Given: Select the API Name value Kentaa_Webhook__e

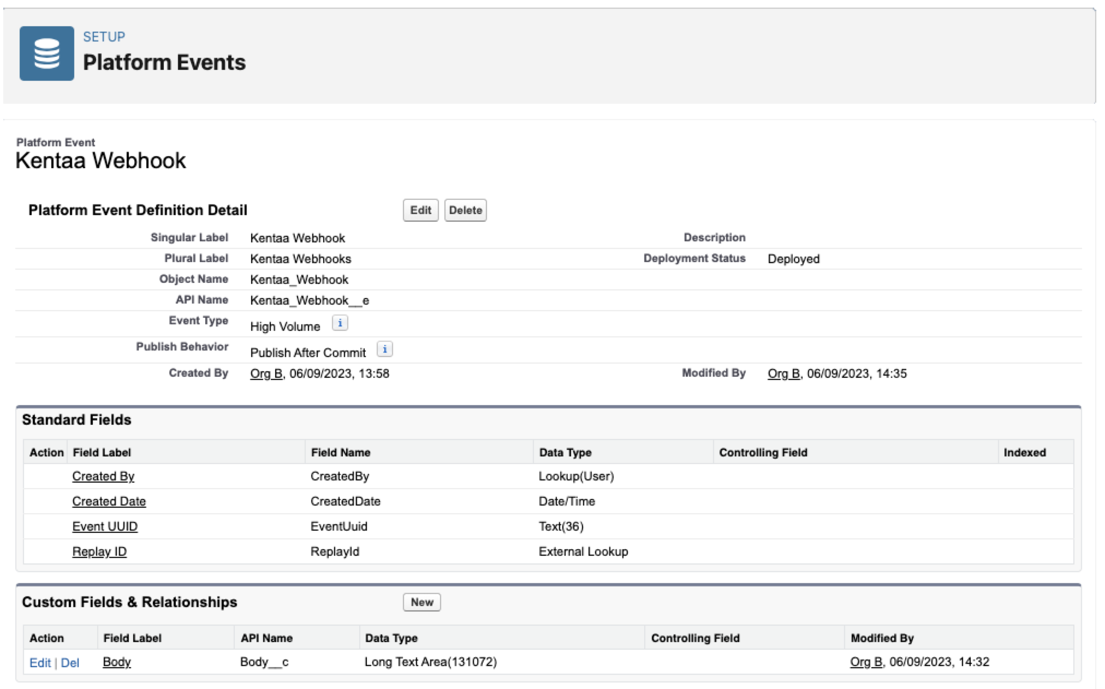Looking at the screenshot, I should click(310, 300).
